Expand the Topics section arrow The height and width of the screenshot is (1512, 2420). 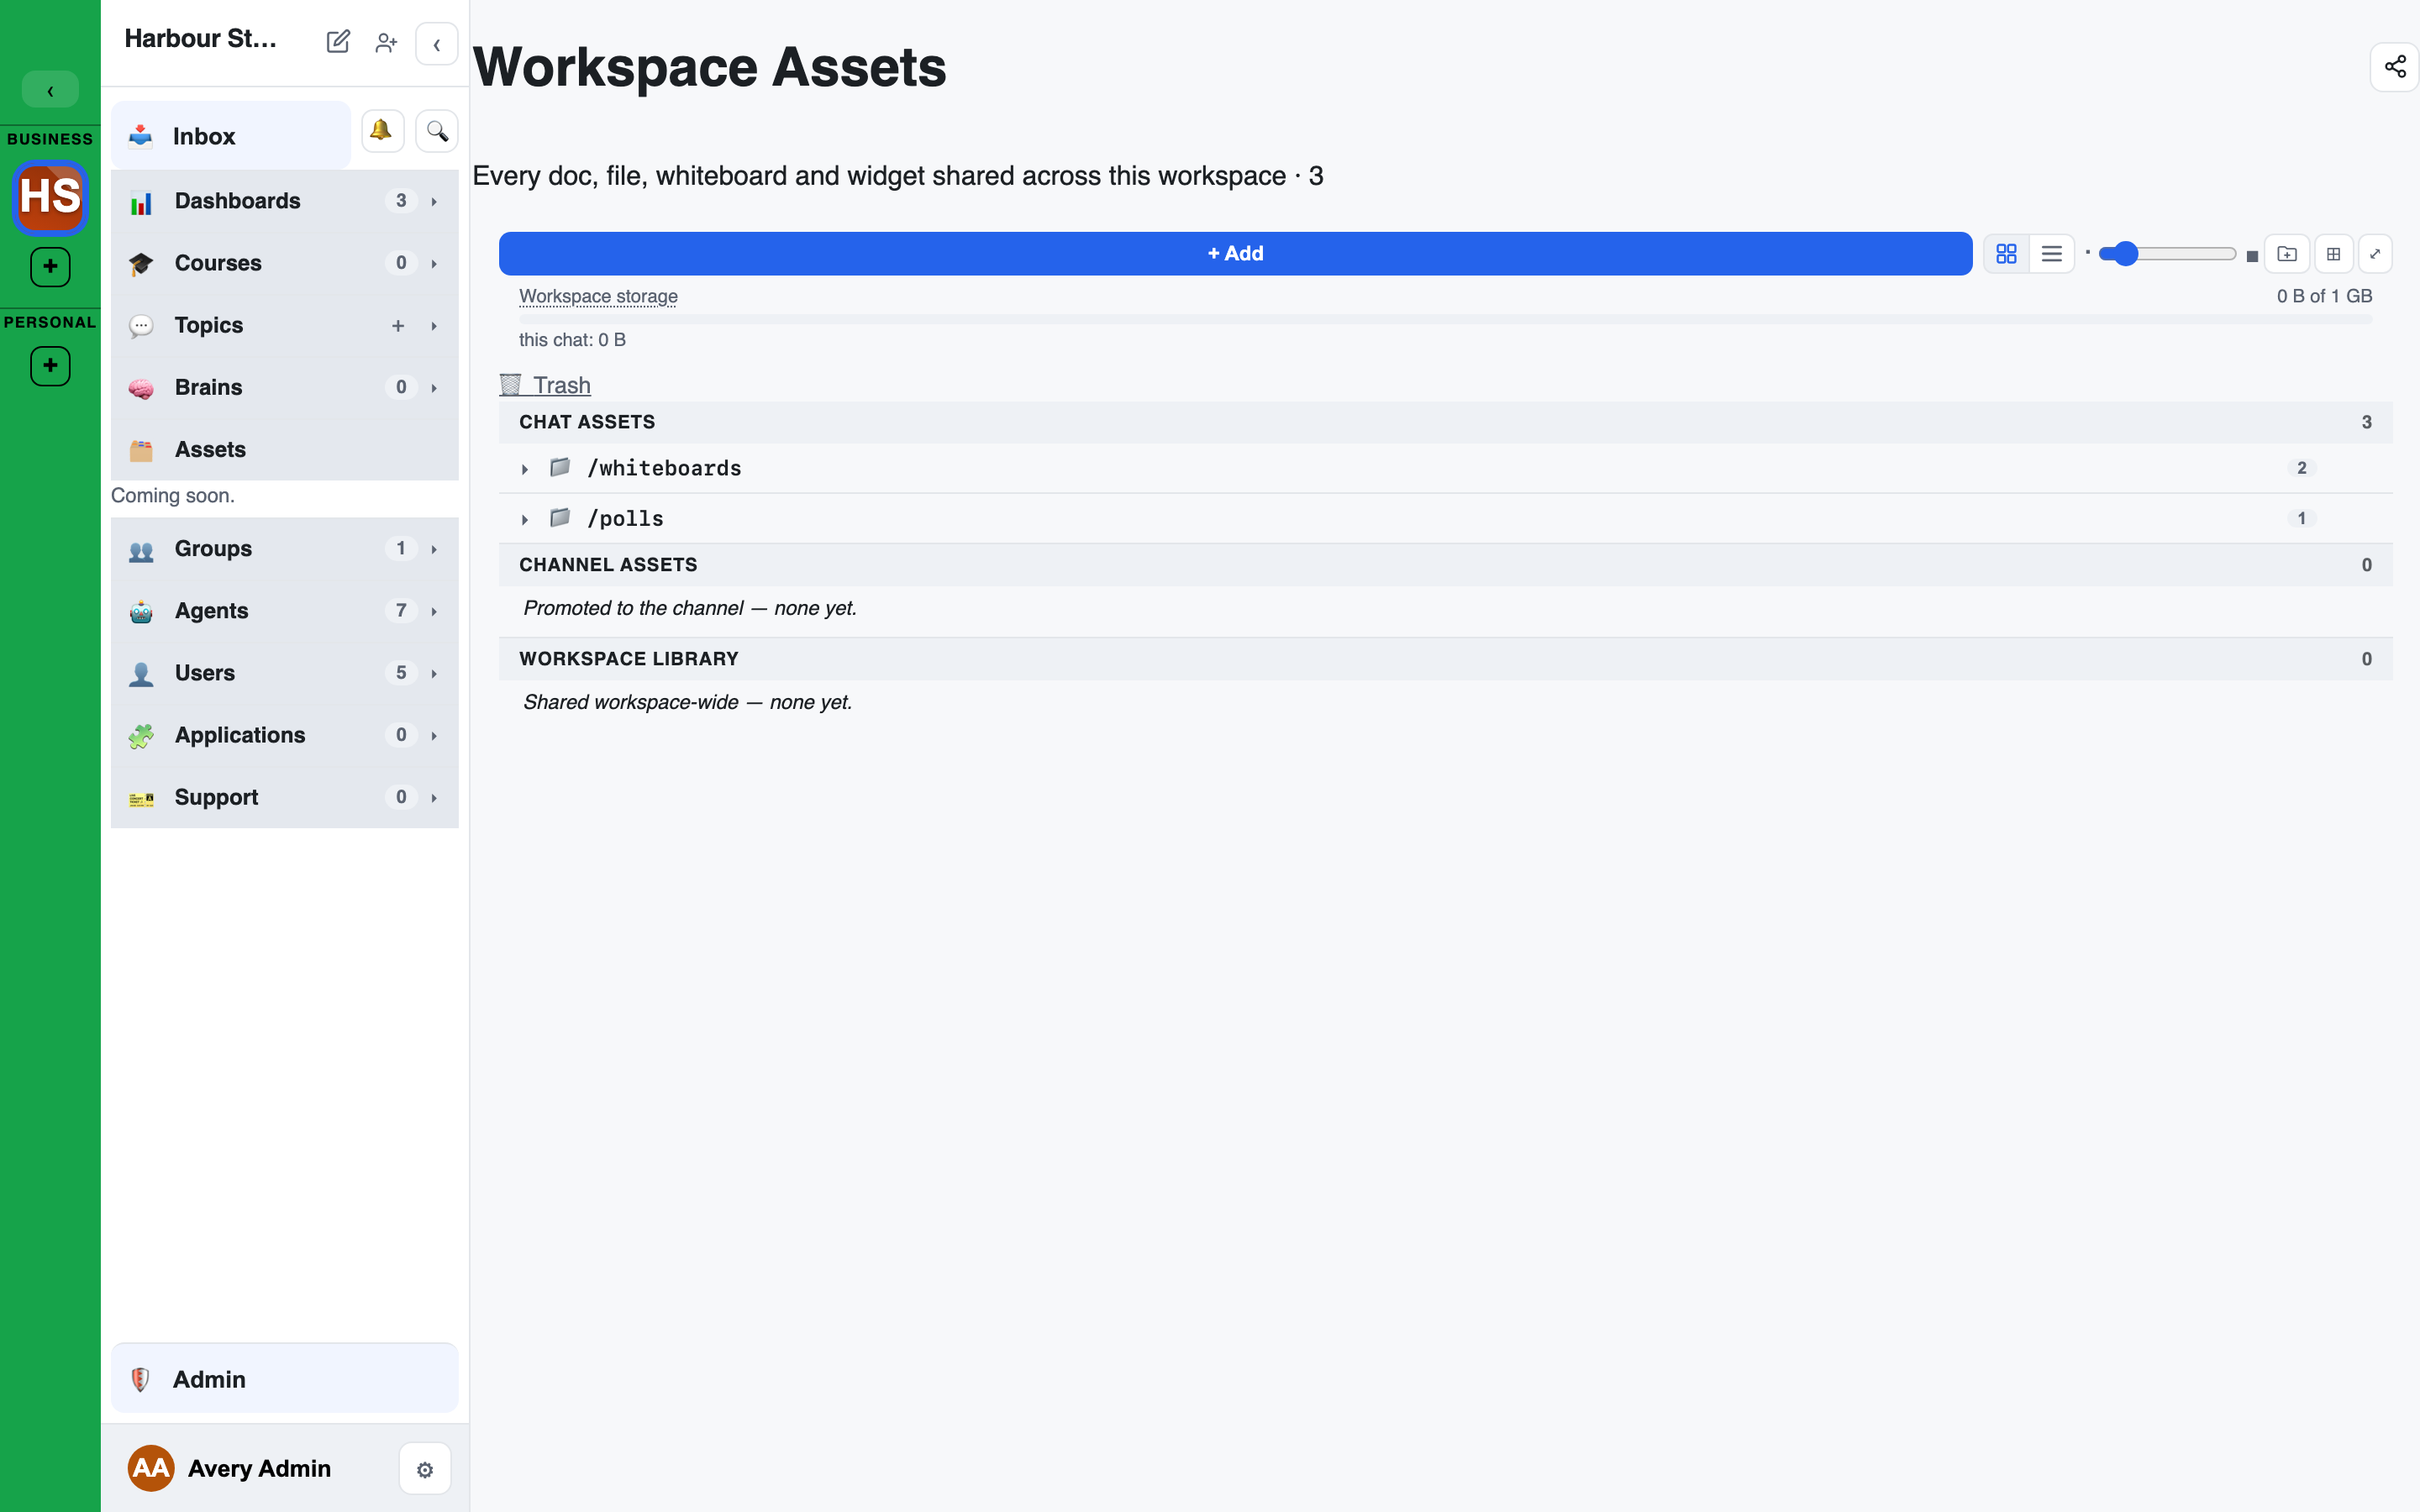(434, 326)
